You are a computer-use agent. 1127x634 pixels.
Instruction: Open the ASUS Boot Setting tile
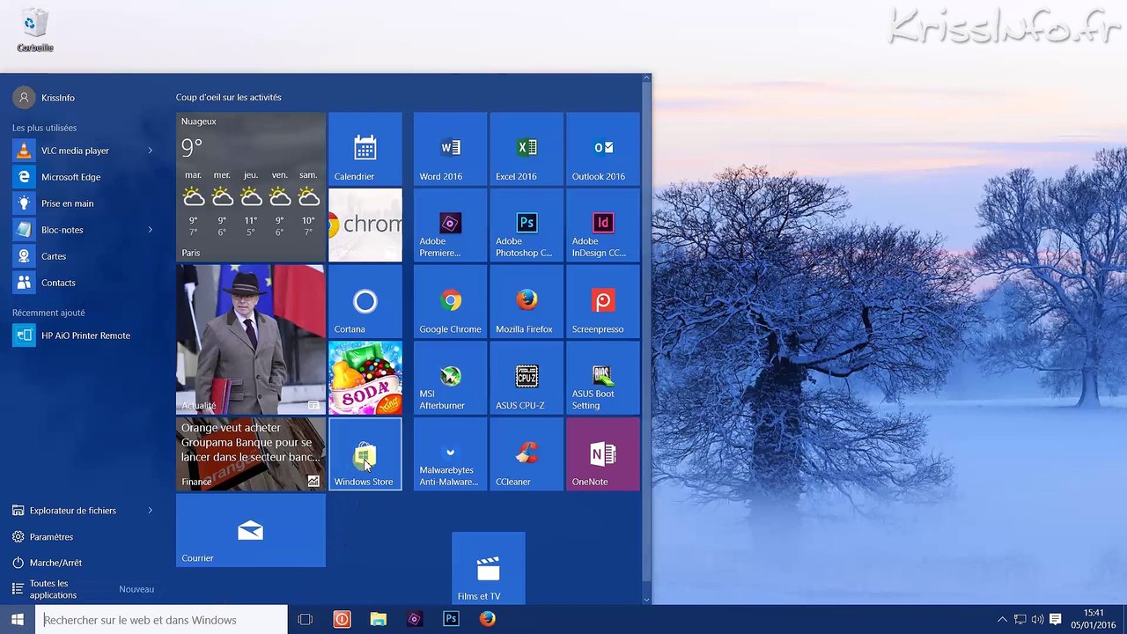tap(603, 378)
